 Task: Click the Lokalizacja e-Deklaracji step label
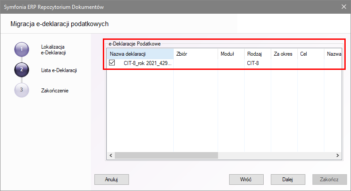click(x=53, y=50)
